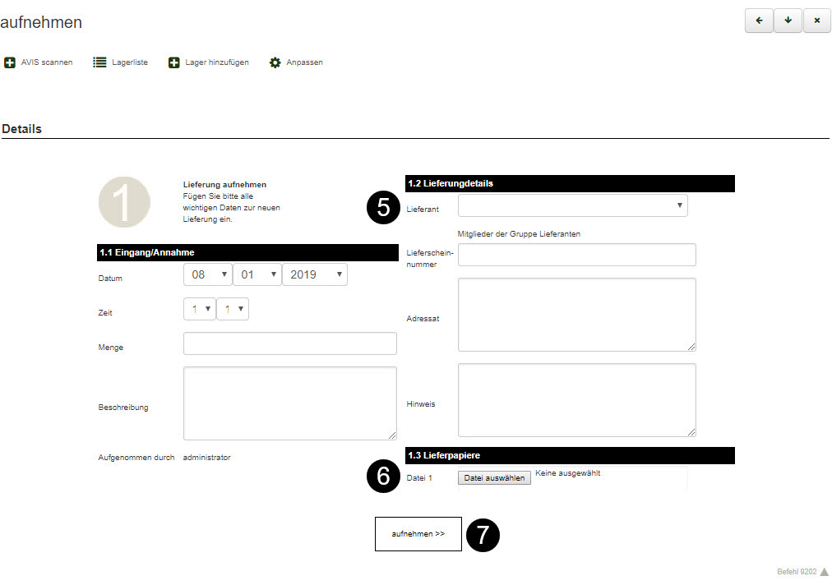832x585 pixels.
Task: Focus the Lieferscheinnummer input field
Action: click(x=576, y=255)
